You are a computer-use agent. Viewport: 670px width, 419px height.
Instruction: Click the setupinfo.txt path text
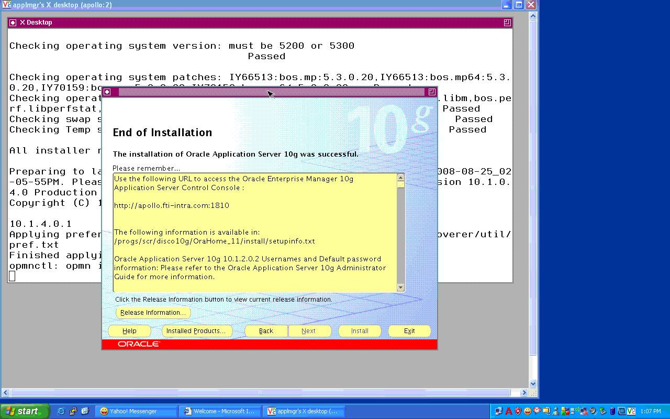215,241
